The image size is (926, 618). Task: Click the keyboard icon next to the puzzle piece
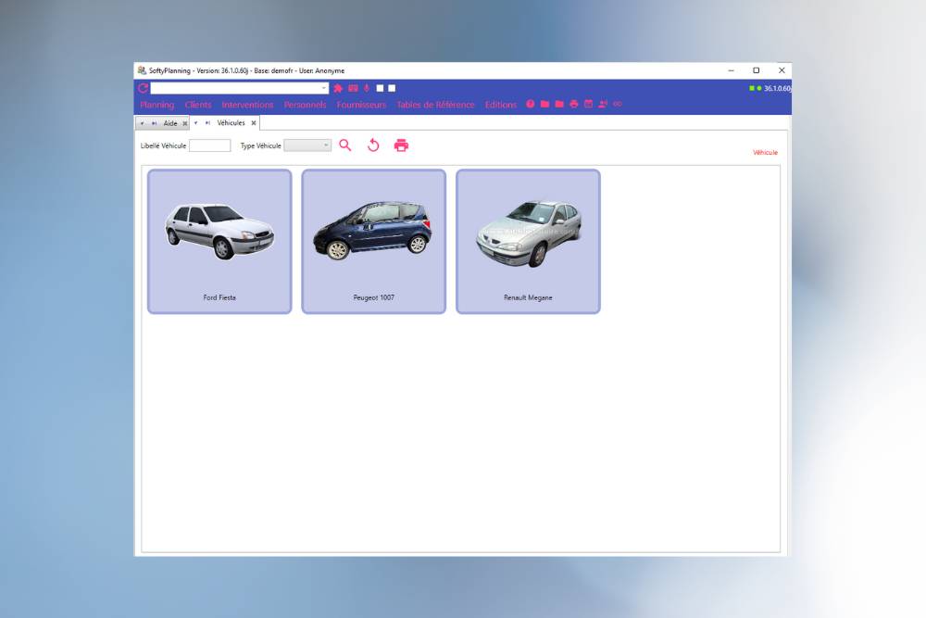(353, 88)
